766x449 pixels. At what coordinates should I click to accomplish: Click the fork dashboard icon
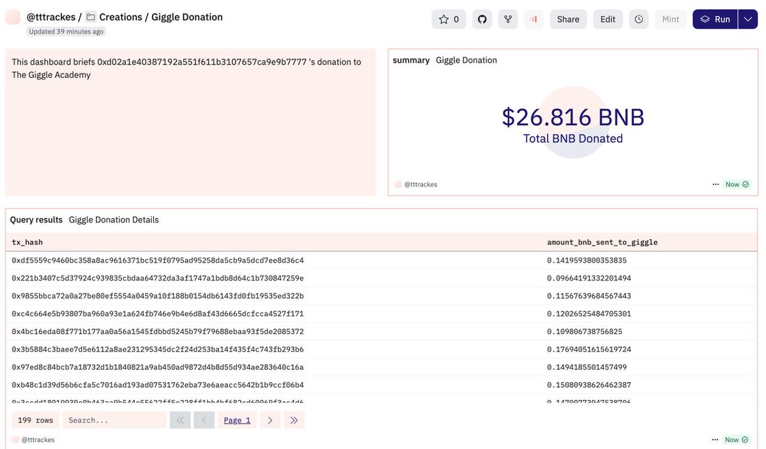coord(508,19)
